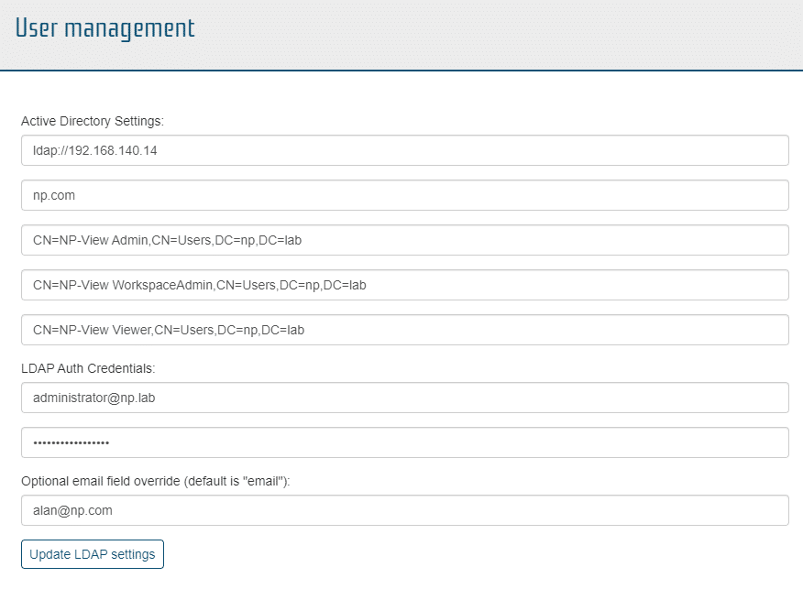This screenshot has height=589, width=803.
Task: Click the masked LDAP password field
Action: point(404,442)
